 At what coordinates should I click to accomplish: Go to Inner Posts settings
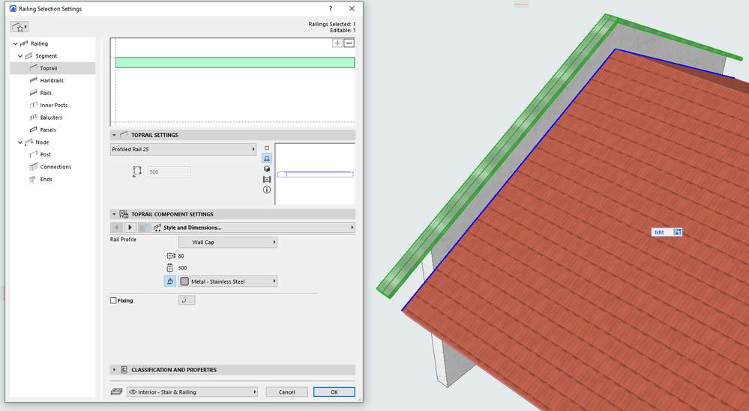(53, 106)
